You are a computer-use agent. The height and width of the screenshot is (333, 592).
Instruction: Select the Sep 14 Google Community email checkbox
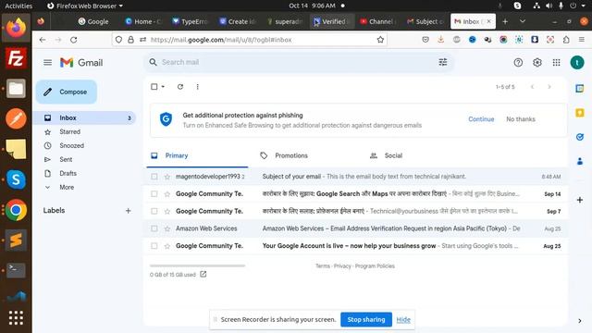coord(154,193)
